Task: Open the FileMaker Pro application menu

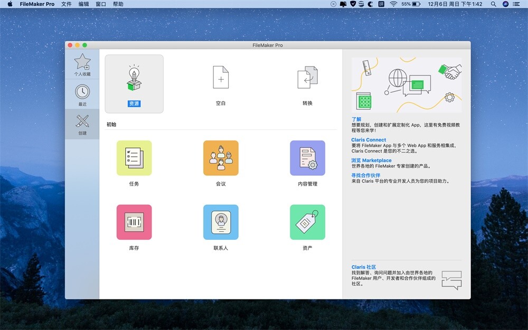Action: click(37, 4)
